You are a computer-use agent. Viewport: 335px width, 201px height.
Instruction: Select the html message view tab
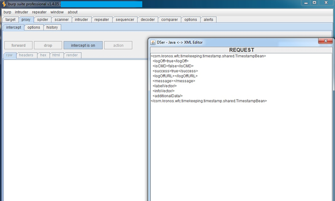[56, 55]
